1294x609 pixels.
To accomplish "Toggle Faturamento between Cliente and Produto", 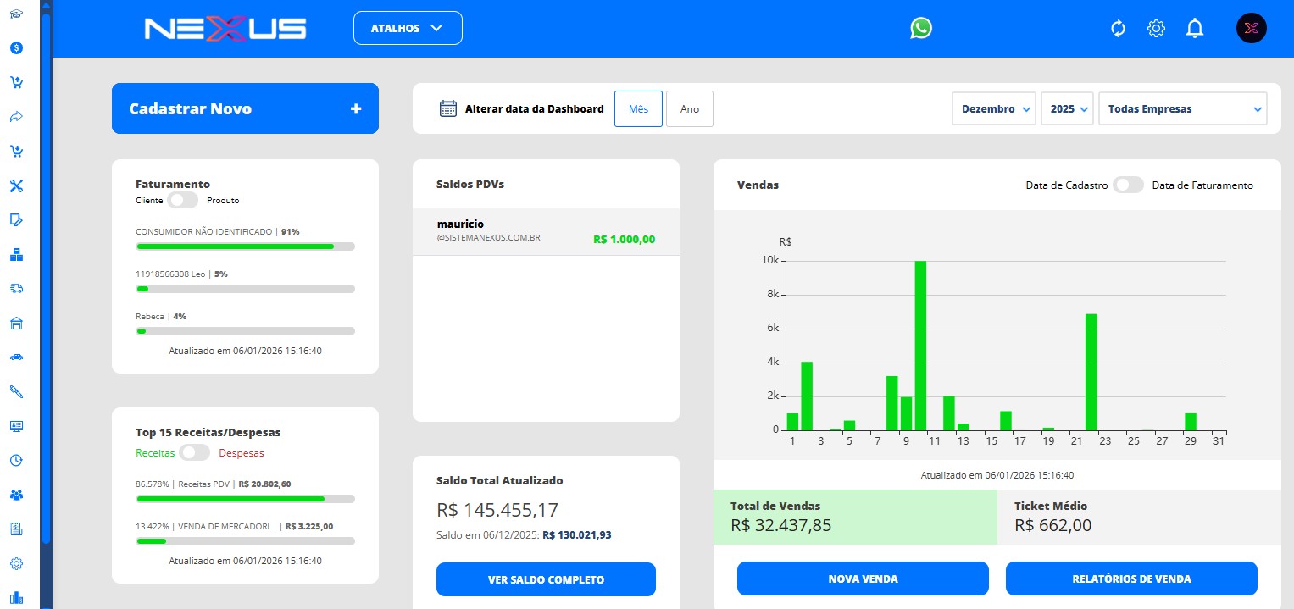I will pyautogui.click(x=182, y=201).
